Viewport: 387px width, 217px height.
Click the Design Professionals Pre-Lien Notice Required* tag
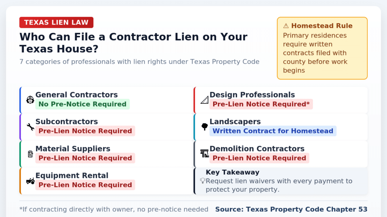coord(261,104)
